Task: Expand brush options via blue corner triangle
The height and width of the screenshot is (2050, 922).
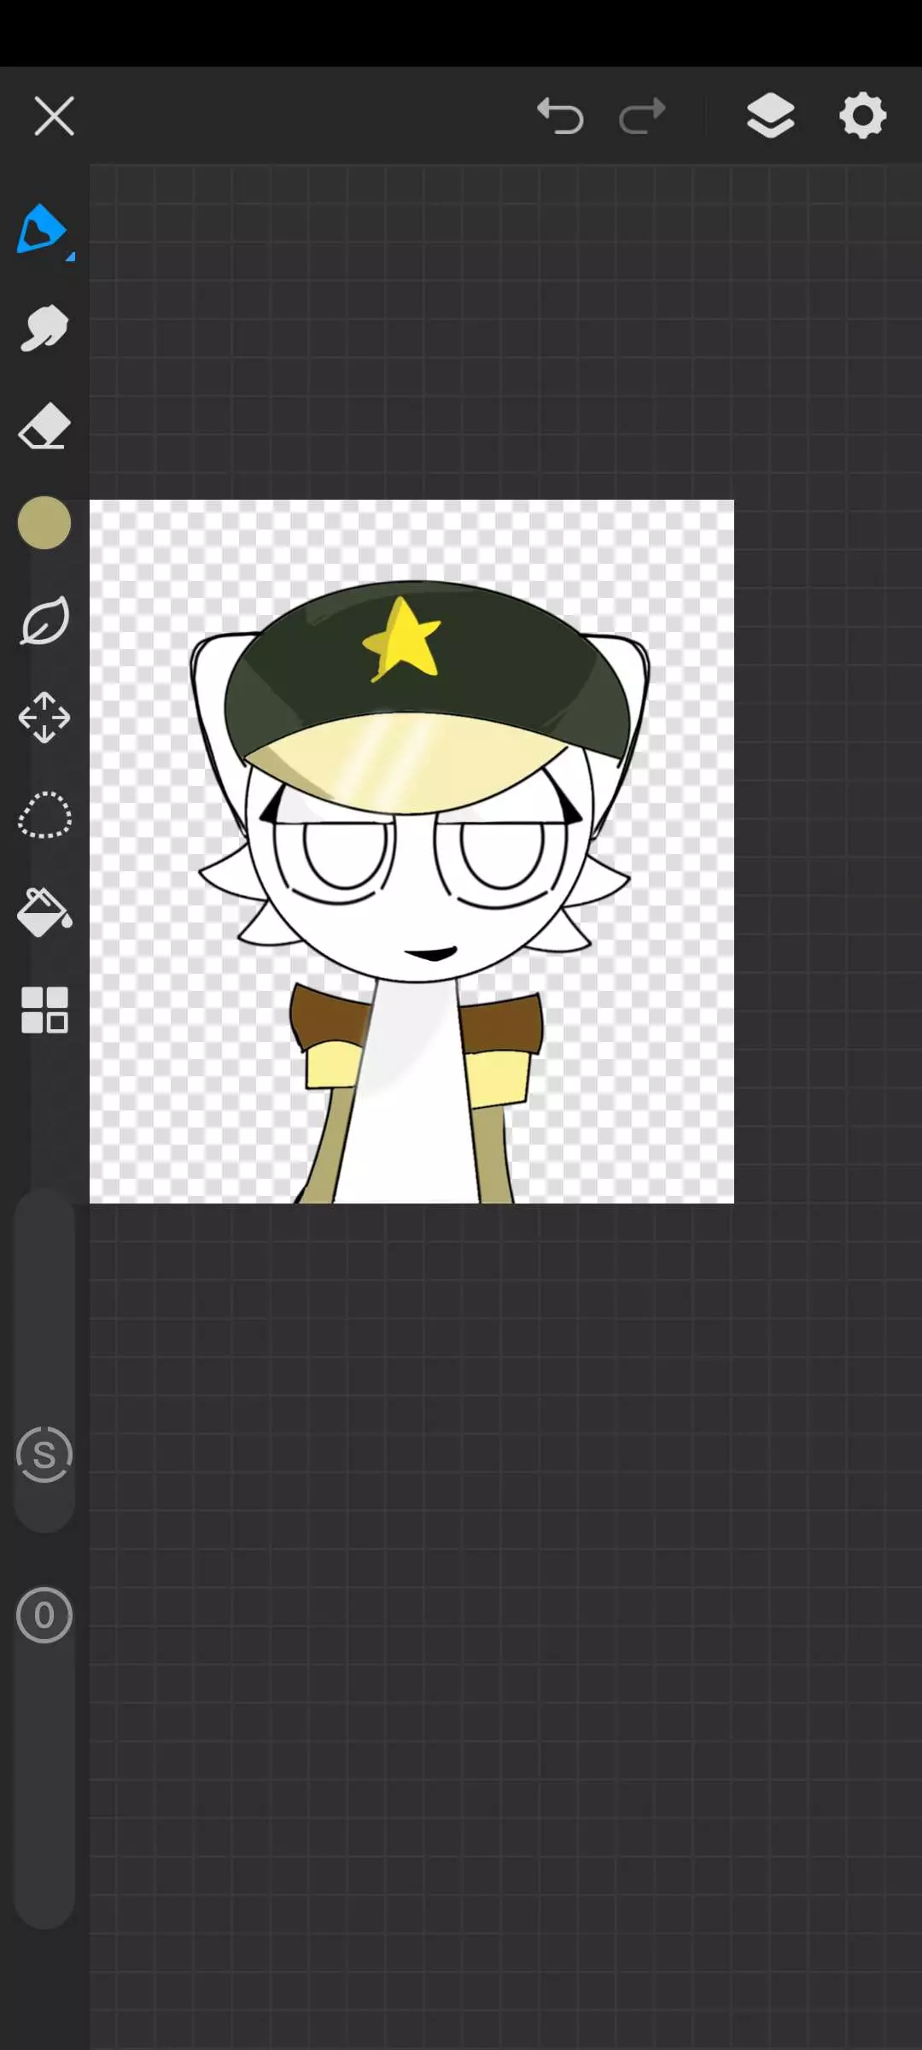Action: point(70,255)
